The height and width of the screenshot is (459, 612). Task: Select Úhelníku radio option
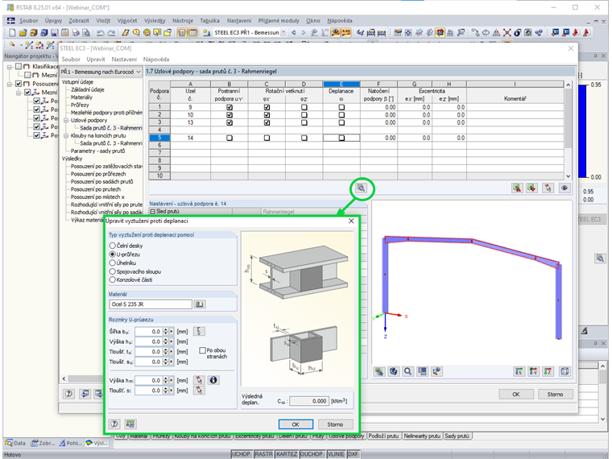(113, 263)
